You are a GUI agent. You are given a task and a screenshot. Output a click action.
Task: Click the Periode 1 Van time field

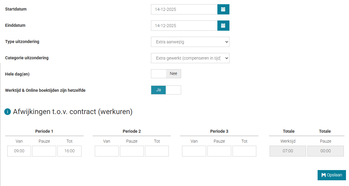coord(19,151)
